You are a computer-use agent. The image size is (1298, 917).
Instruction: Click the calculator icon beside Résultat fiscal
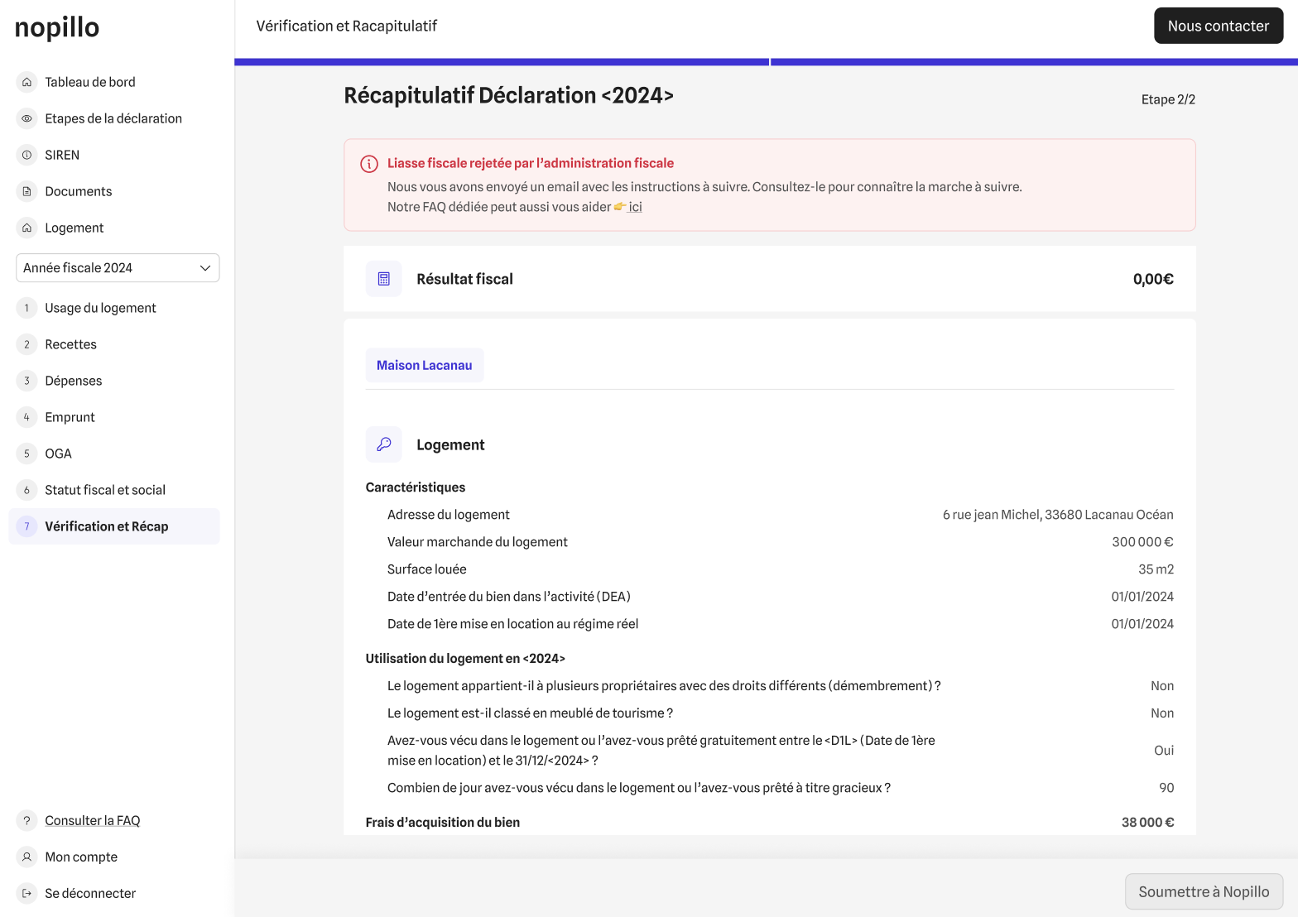(383, 279)
